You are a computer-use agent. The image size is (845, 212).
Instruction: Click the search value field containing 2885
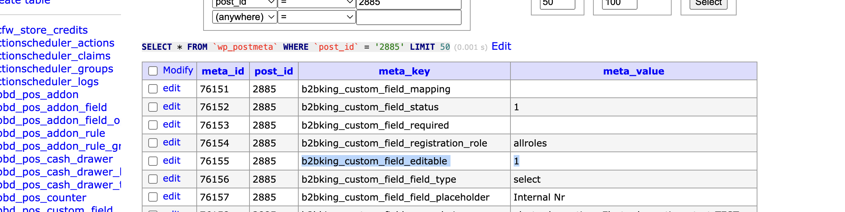(409, 4)
